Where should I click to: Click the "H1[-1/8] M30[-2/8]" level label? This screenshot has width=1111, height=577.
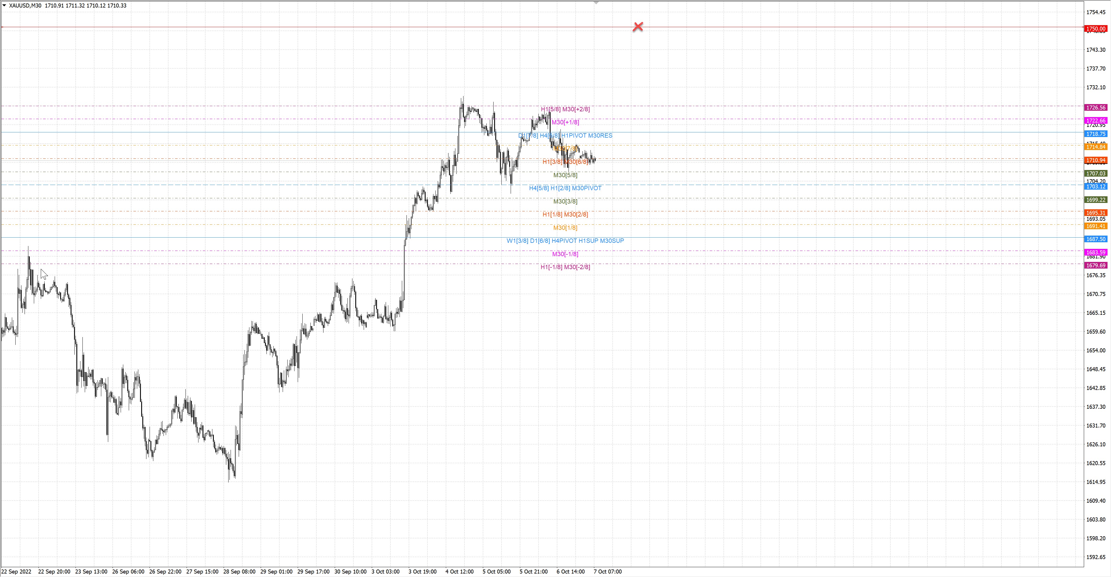pyautogui.click(x=565, y=267)
